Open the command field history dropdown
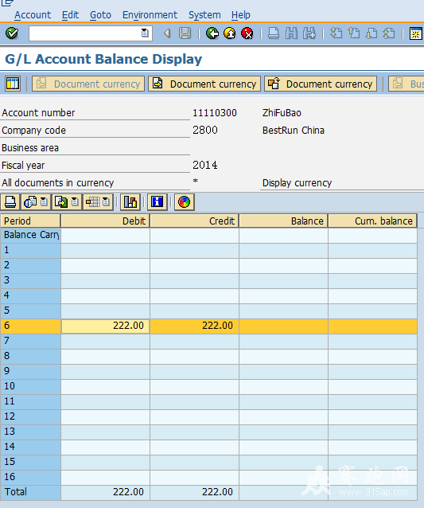 (145, 33)
